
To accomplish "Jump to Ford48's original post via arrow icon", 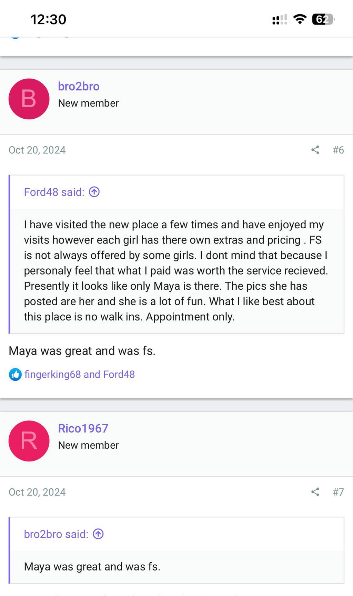I will pyautogui.click(x=94, y=192).
